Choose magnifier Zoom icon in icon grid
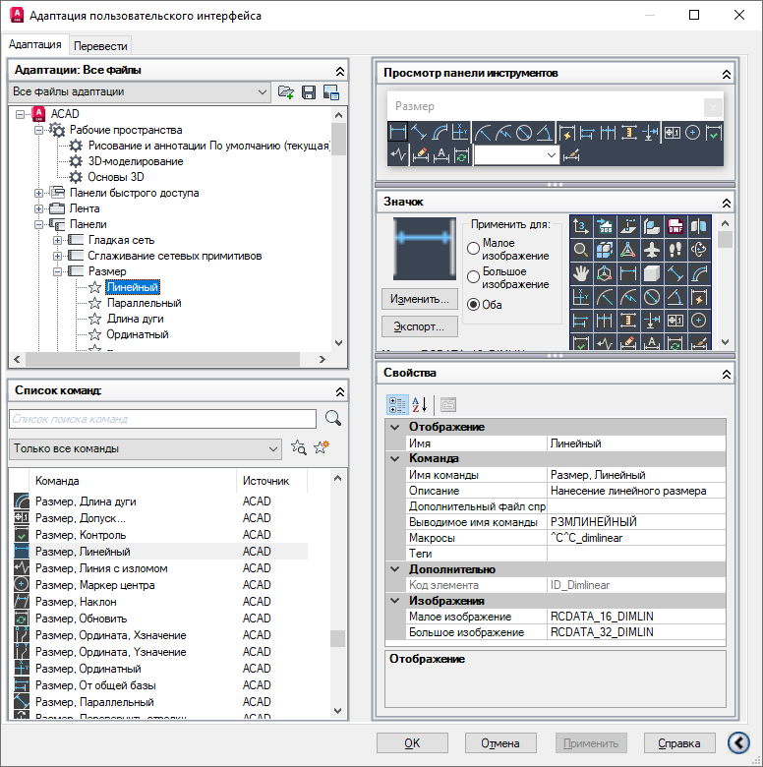Screen dimensions: 763x767 pos(581,250)
